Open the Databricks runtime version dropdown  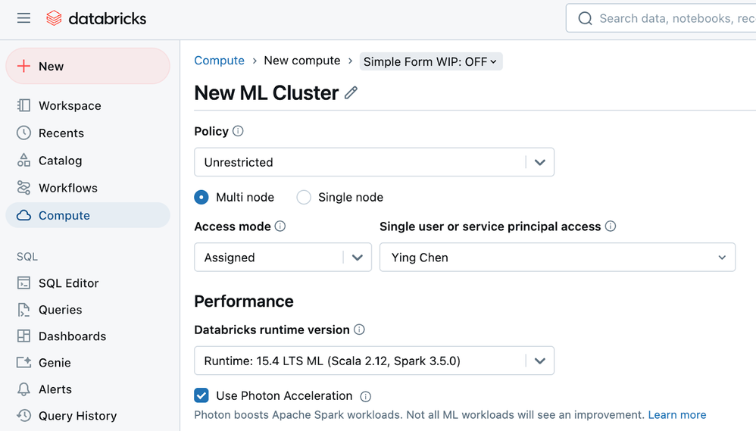click(x=374, y=361)
